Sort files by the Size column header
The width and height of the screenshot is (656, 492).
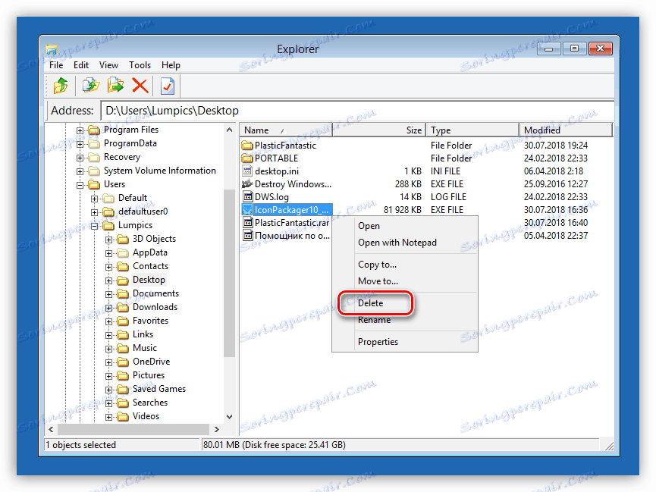(379, 130)
